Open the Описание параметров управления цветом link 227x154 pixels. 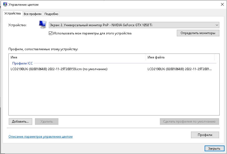(40, 137)
